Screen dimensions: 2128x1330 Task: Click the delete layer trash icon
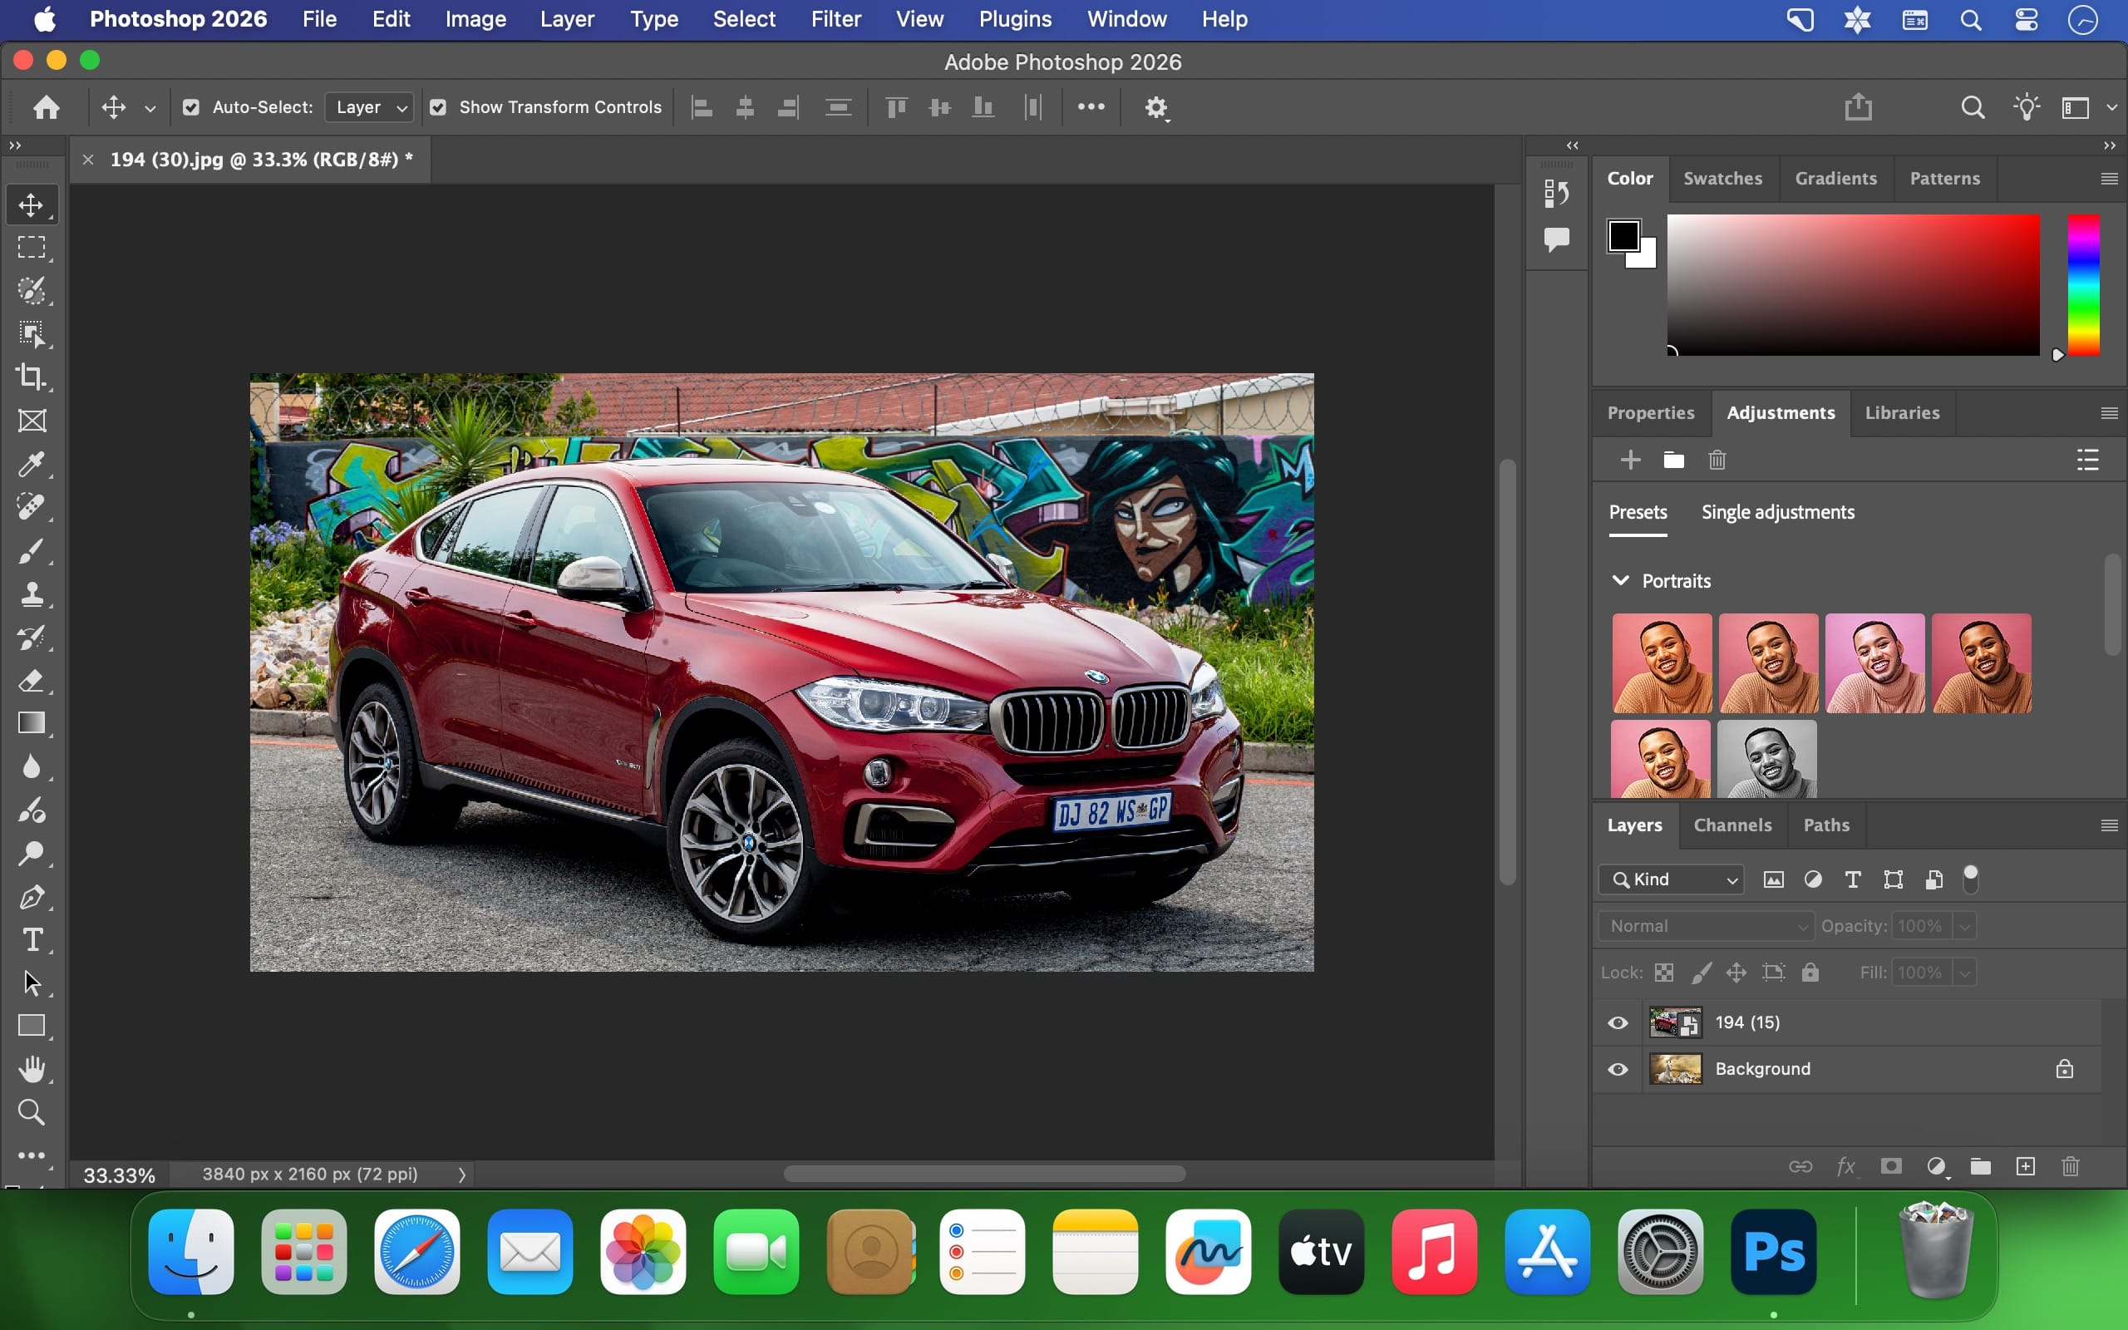tap(2070, 1166)
